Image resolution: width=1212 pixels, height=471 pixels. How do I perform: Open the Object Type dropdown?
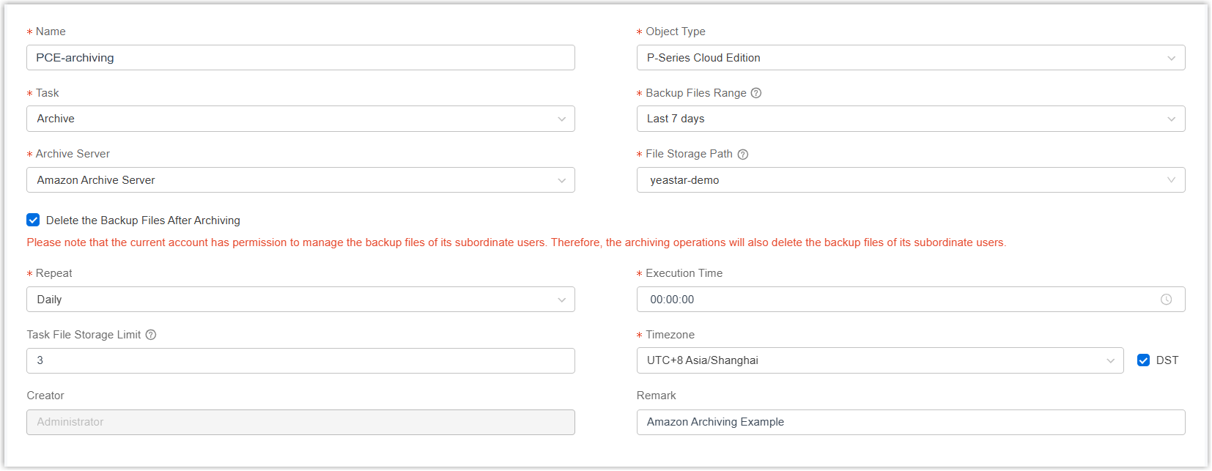click(910, 58)
